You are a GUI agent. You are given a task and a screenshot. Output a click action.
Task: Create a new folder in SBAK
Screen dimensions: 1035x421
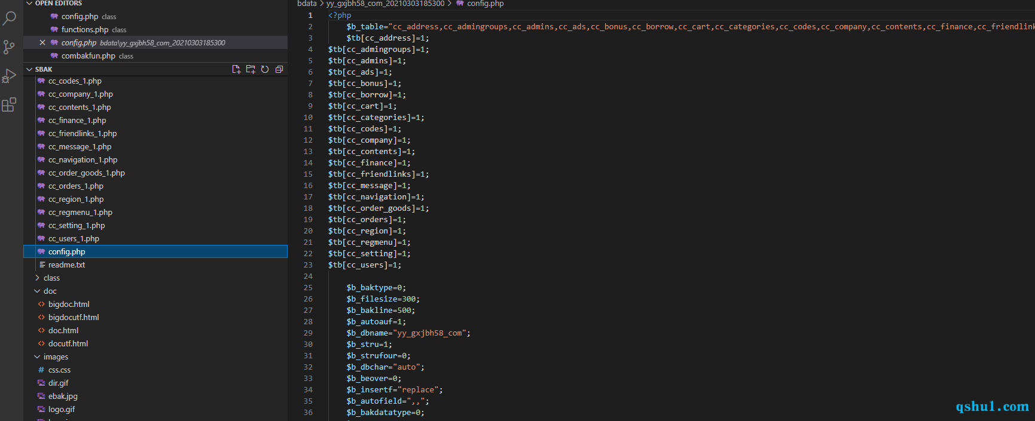[x=251, y=69]
